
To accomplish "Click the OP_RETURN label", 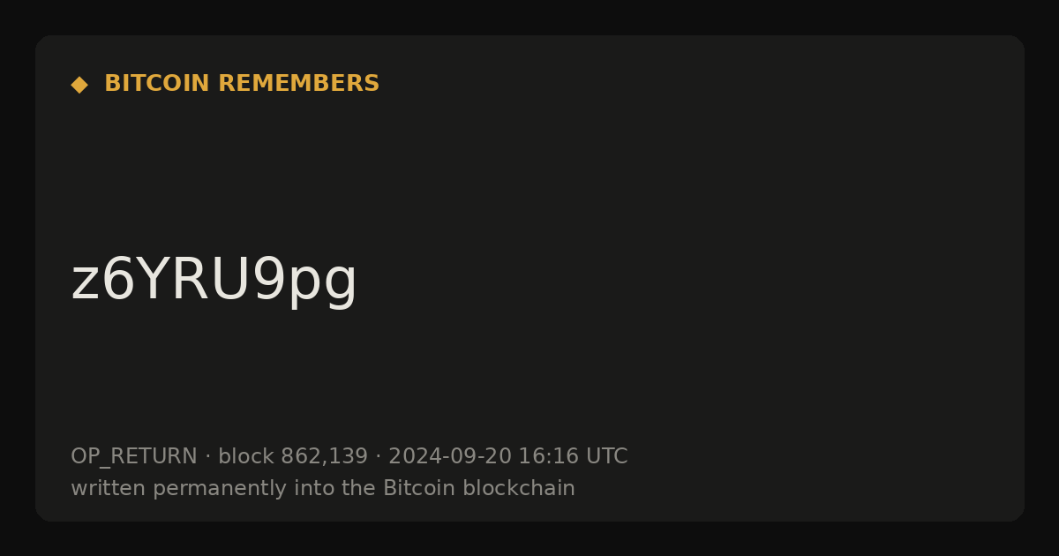I will (134, 457).
